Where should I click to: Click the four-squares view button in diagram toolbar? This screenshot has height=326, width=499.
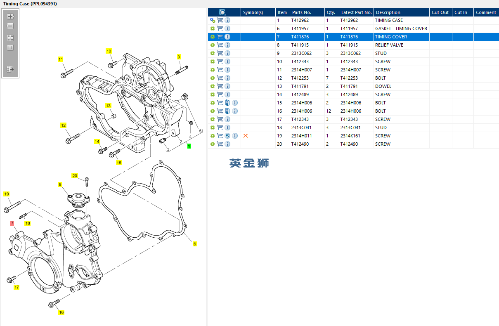11,38
